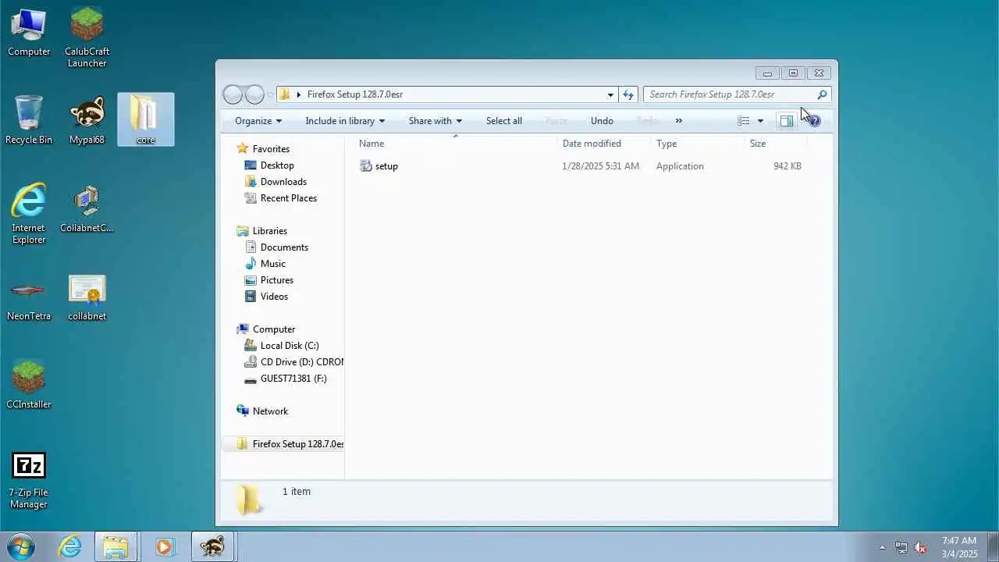This screenshot has width=999, height=562.
Task: Click the search Firefox Setup field
Action: click(730, 94)
